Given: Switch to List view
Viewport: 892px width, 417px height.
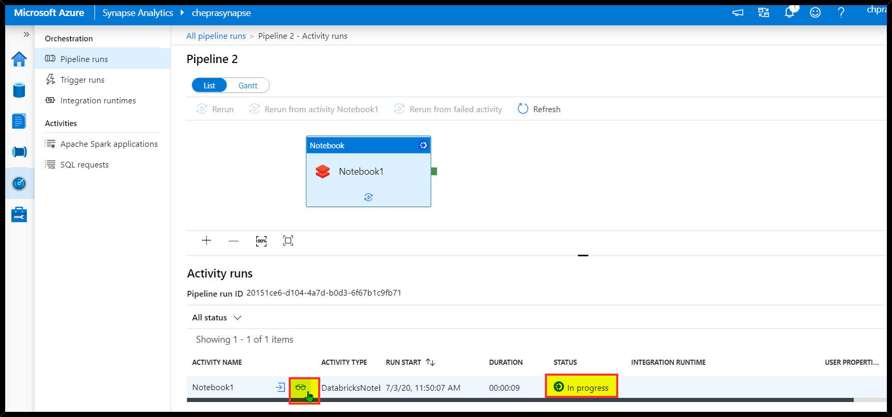Looking at the screenshot, I should pyautogui.click(x=209, y=85).
